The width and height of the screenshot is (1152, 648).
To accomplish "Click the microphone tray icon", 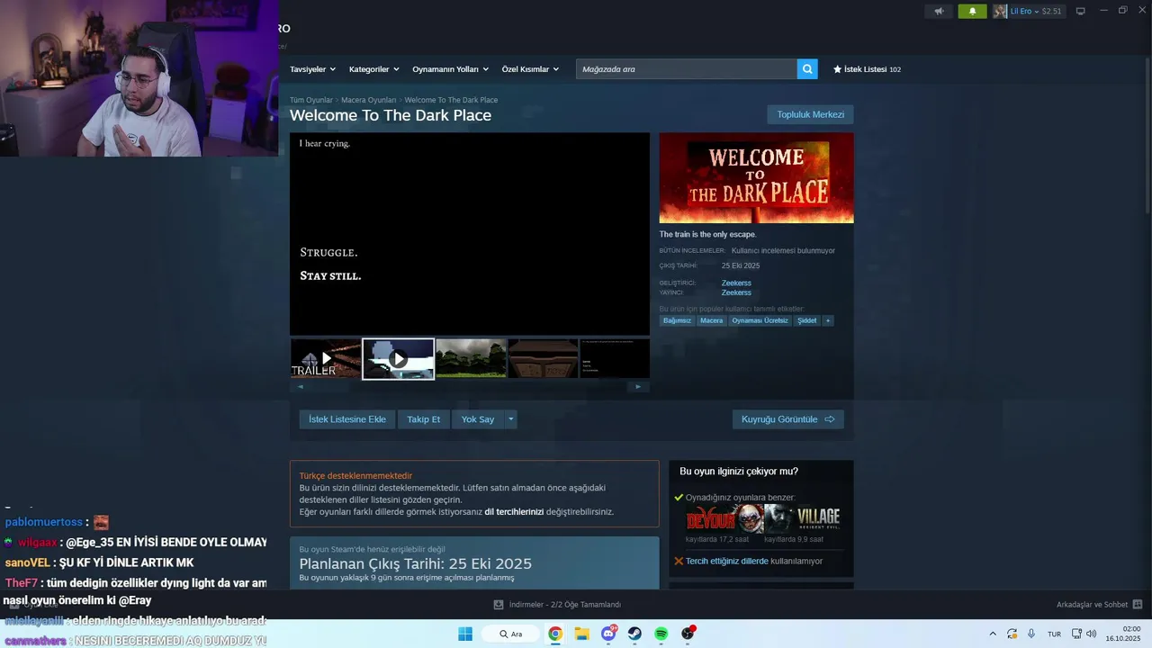I will 1031,634.
